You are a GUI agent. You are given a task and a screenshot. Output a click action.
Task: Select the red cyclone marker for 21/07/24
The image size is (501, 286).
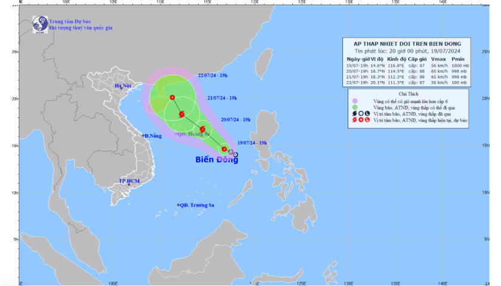coord(181,114)
